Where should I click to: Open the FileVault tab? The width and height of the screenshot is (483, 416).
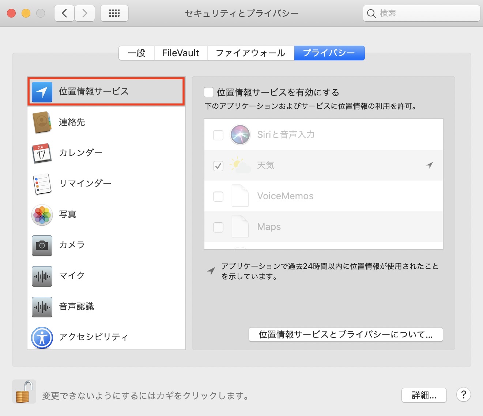pos(181,53)
